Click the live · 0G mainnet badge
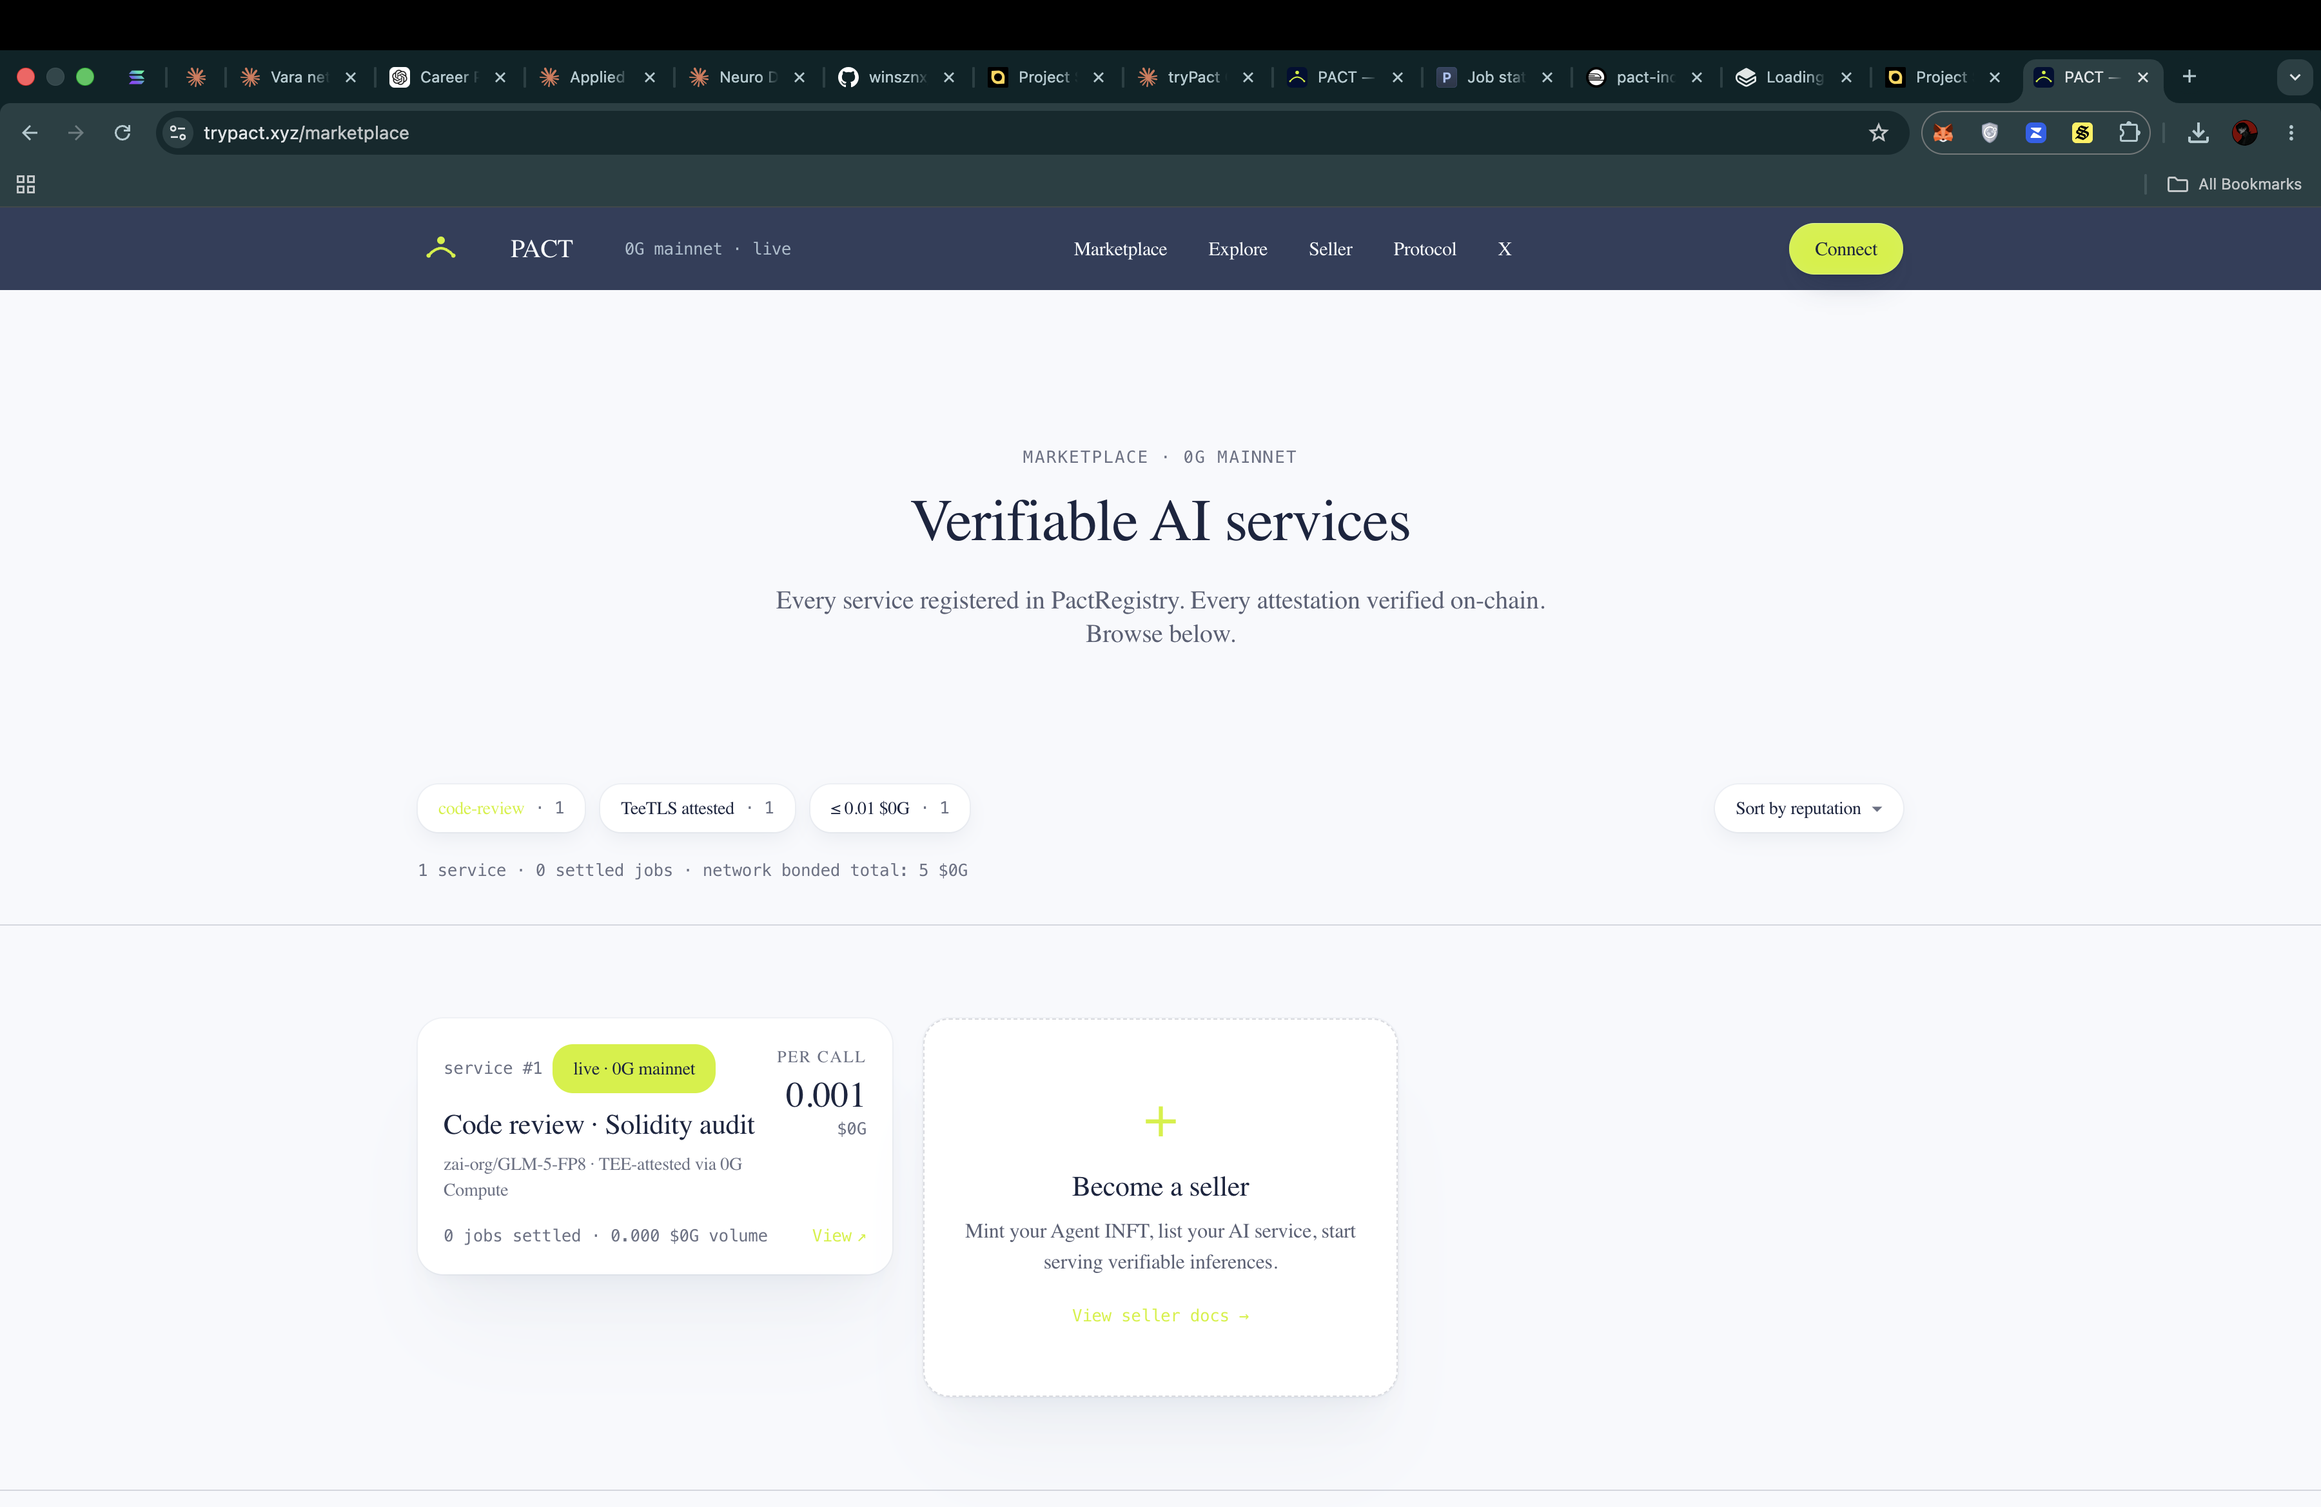Image resolution: width=2321 pixels, height=1507 pixels. click(x=634, y=1068)
